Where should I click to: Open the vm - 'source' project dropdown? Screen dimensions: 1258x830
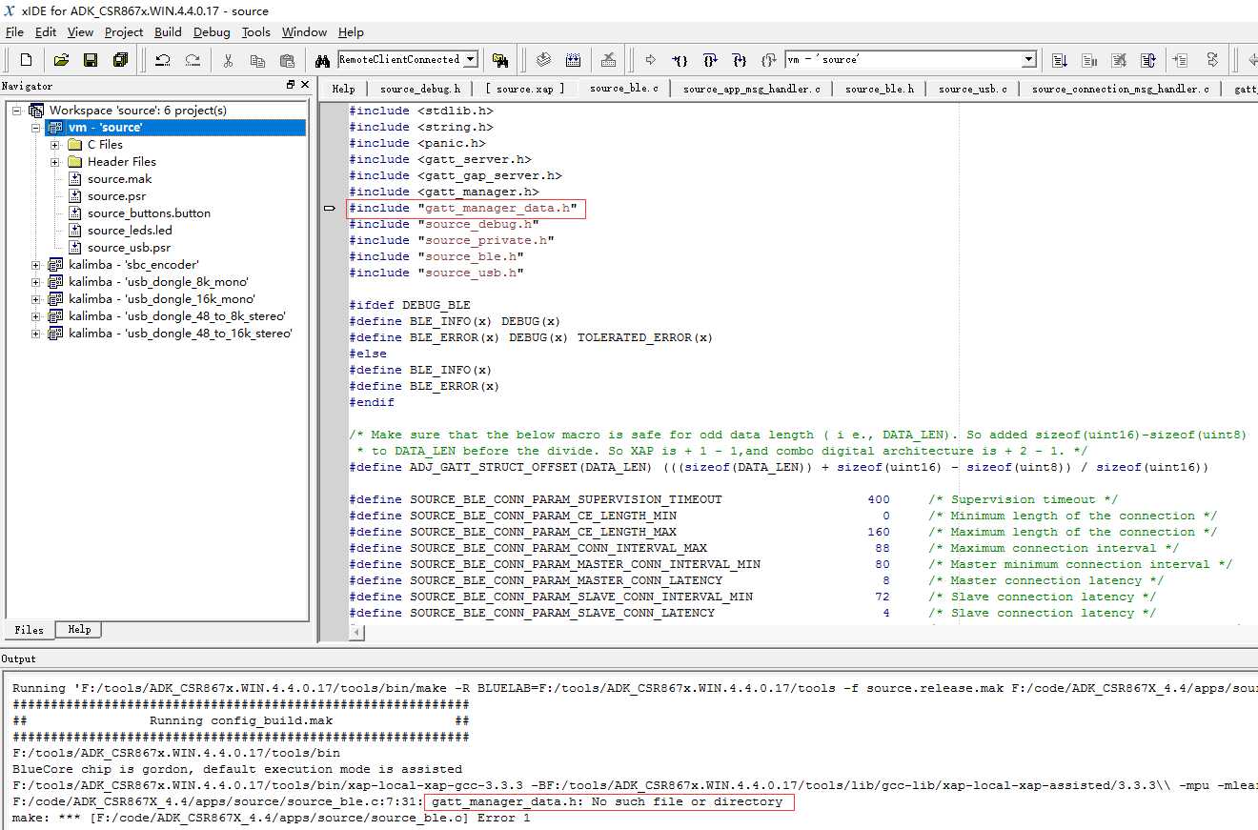1028,59
